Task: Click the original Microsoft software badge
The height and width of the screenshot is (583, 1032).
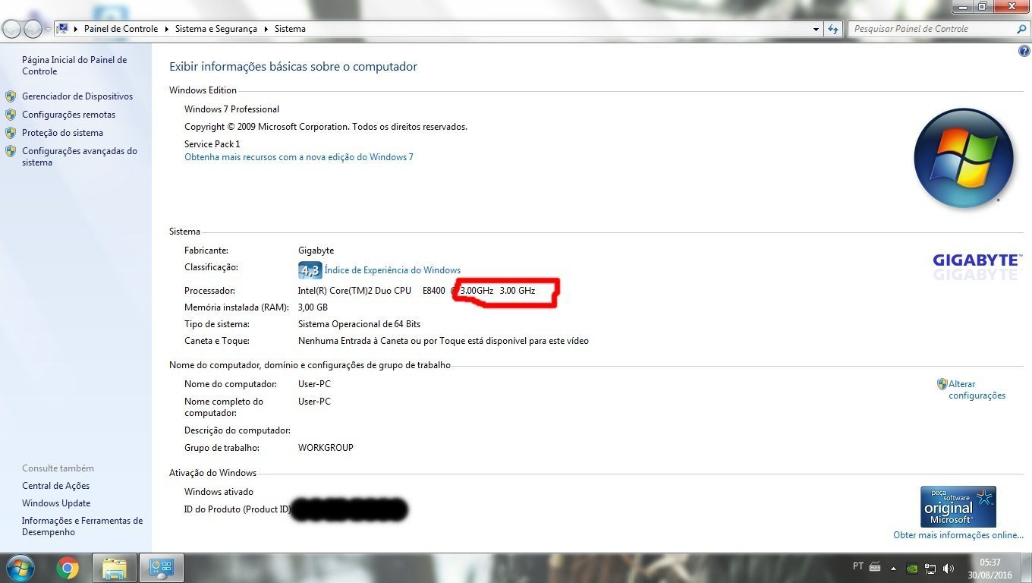Action: pyautogui.click(x=958, y=507)
